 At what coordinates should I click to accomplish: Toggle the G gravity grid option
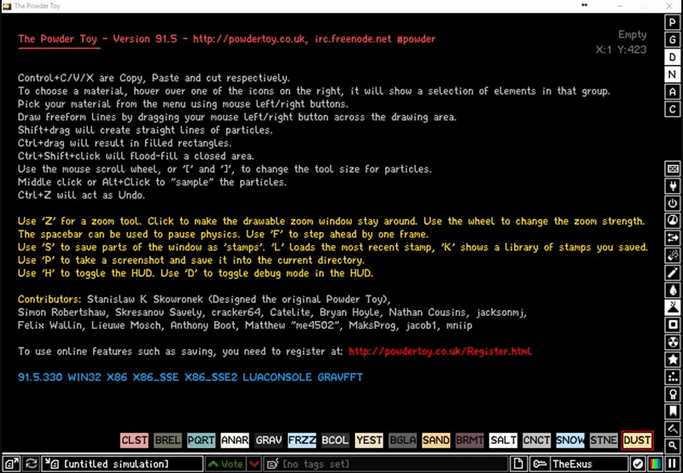point(673,39)
